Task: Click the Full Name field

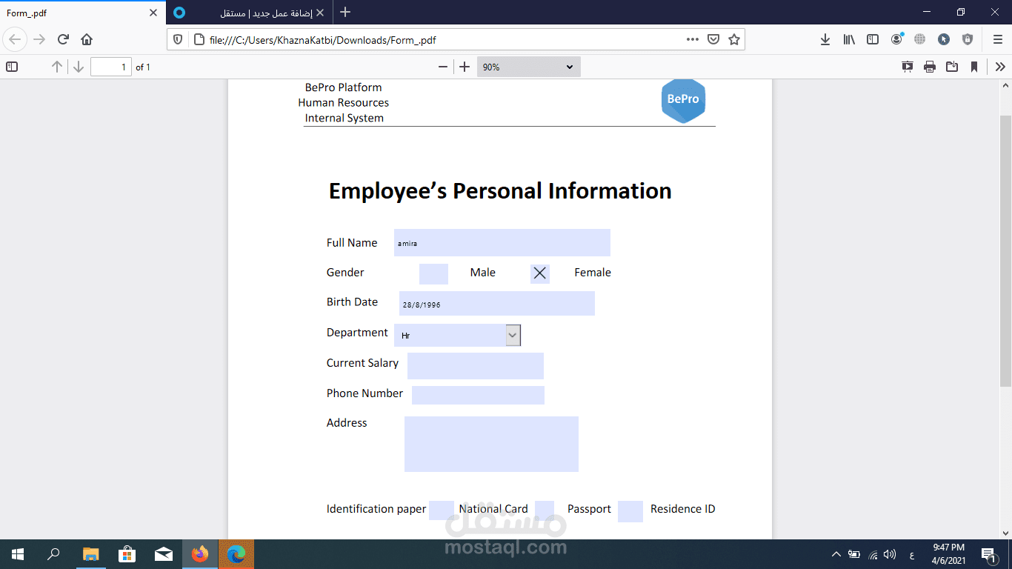Action: (502, 242)
